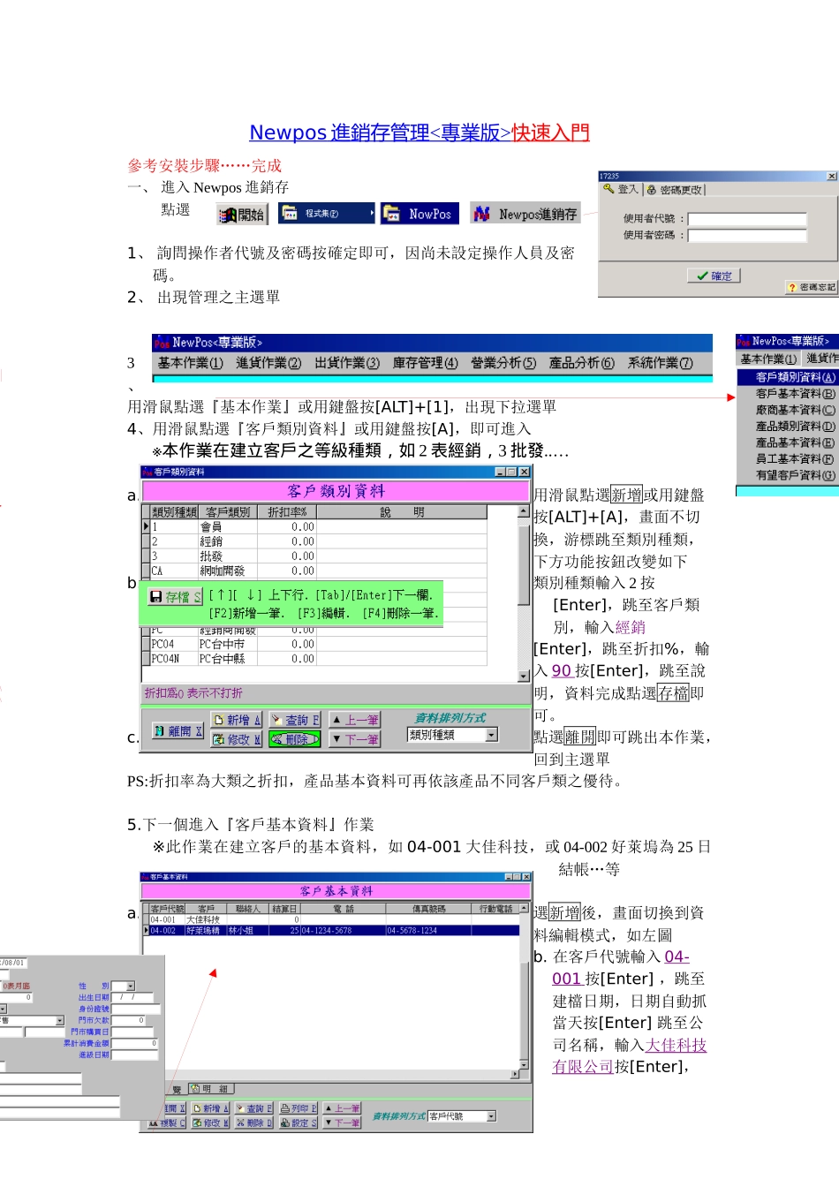Open the 進貨作業(2) menu
839x1187 pixels.
point(268,363)
